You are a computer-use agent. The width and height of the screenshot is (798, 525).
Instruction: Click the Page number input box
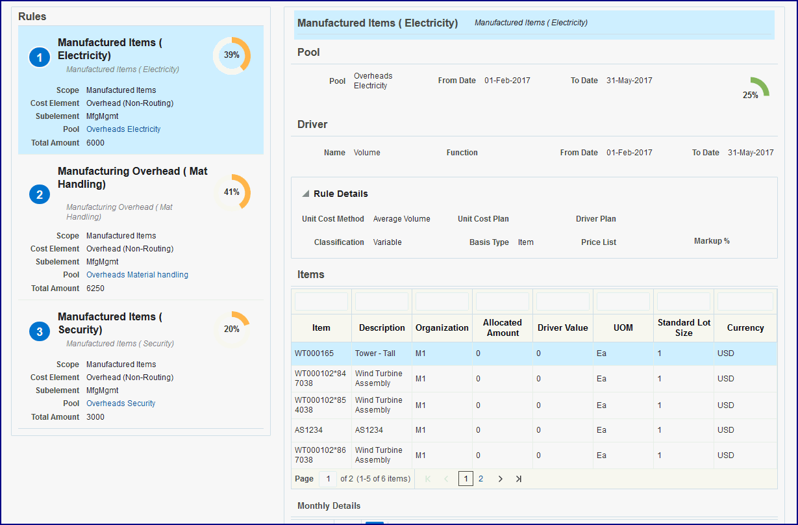(x=327, y=479)
